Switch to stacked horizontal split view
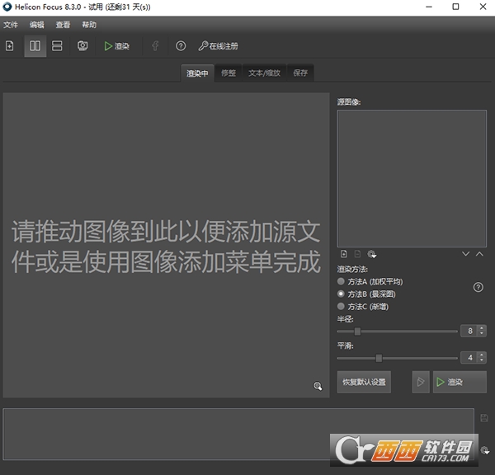Image resolution: width=495 pixels, height=475 pixels. point(57,46)
